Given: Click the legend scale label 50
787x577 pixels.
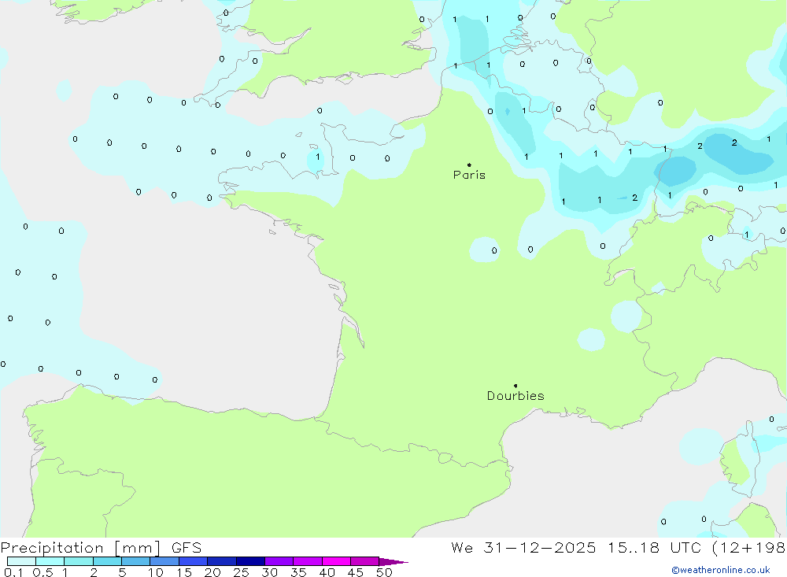Looking at the screenshot, I should 384,572.
